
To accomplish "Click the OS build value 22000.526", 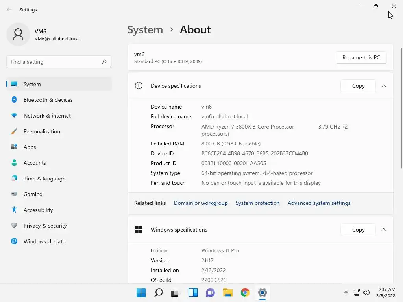I will [x=214, y=280].
